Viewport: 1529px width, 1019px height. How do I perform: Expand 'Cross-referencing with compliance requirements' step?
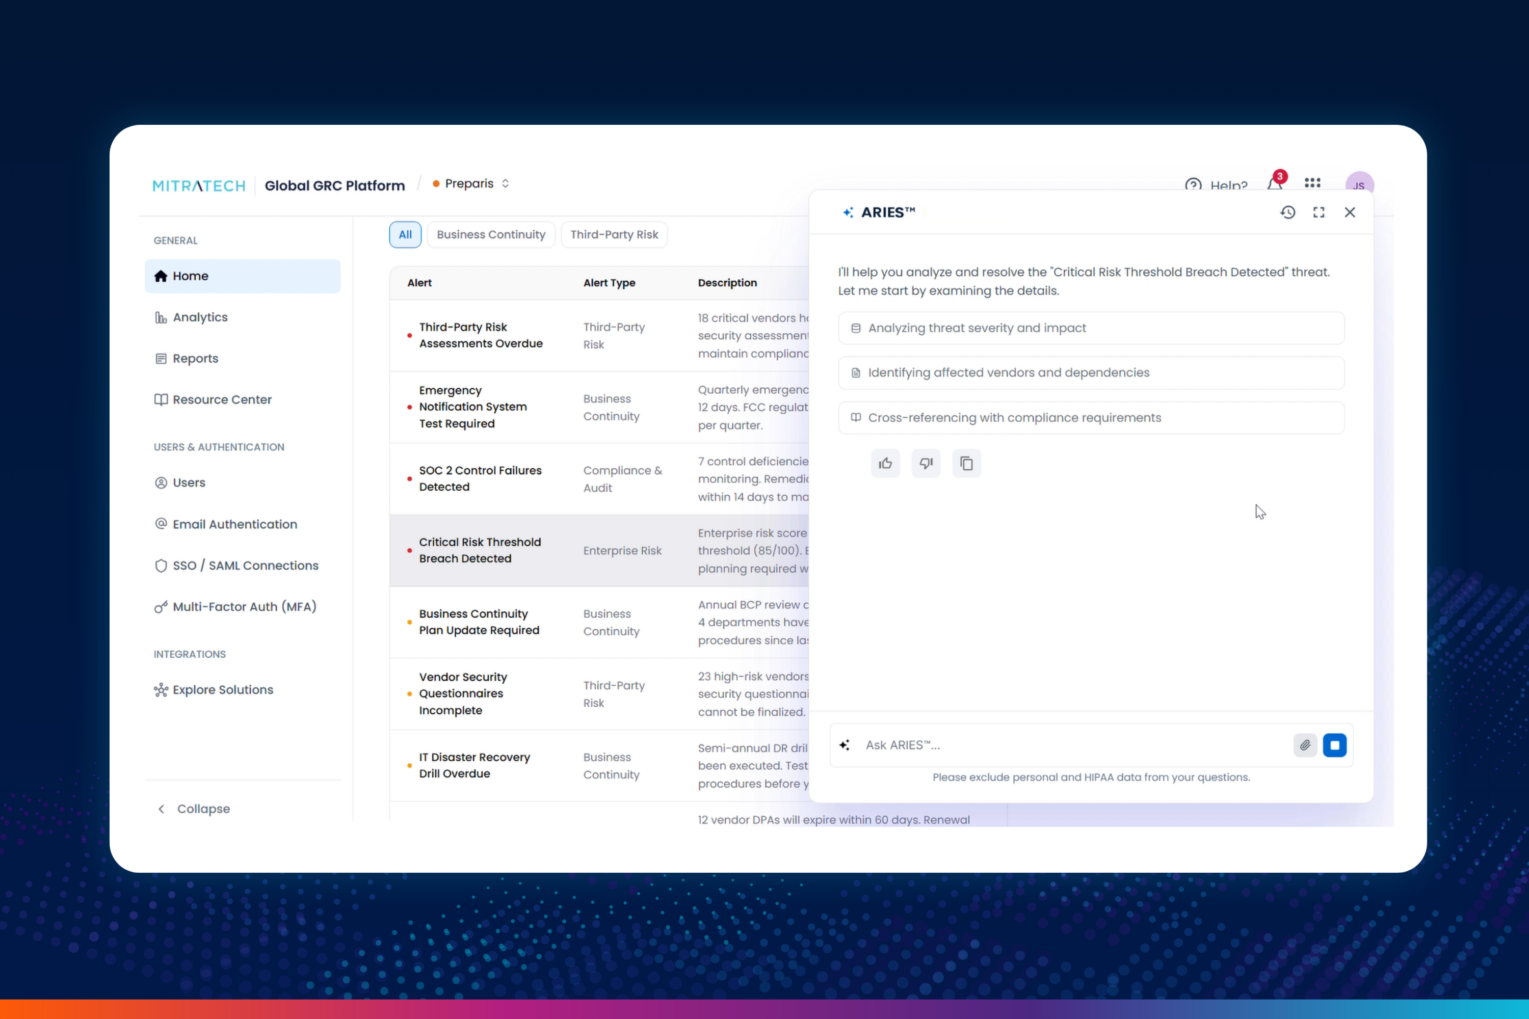[1091, 418]
